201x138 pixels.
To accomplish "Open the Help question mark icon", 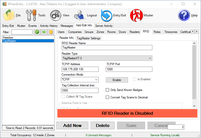I will click(x=184, y=15).
